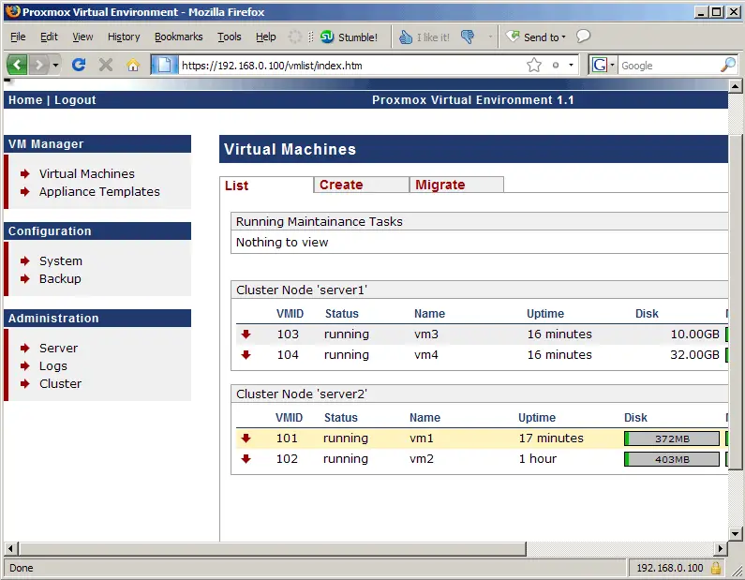This screenshot has height=580, width=745.
Task: Select the vm4 name cell
Action: (x=426, y=355)
